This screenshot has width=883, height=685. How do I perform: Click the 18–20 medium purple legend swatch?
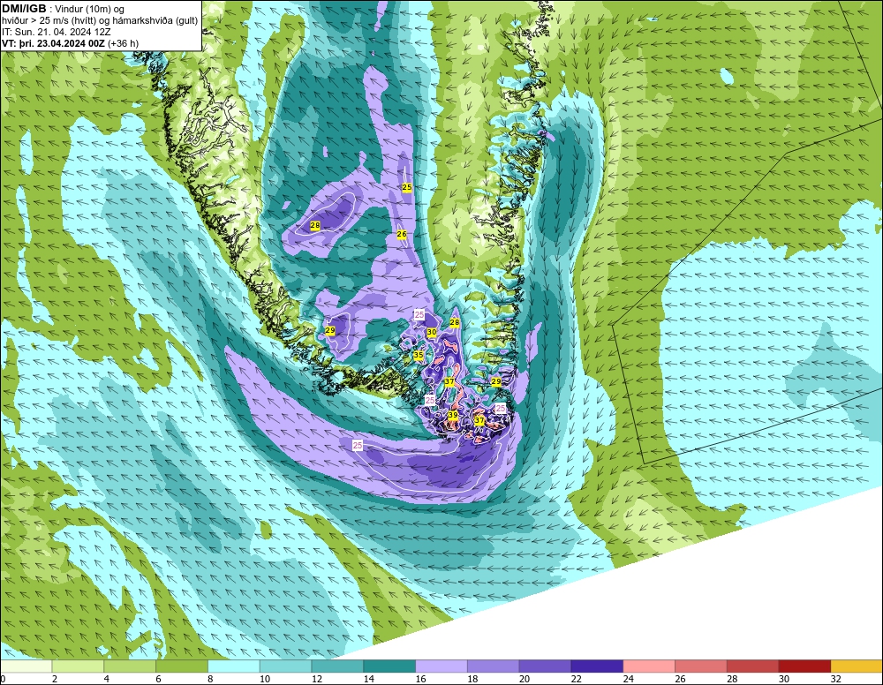493,666
